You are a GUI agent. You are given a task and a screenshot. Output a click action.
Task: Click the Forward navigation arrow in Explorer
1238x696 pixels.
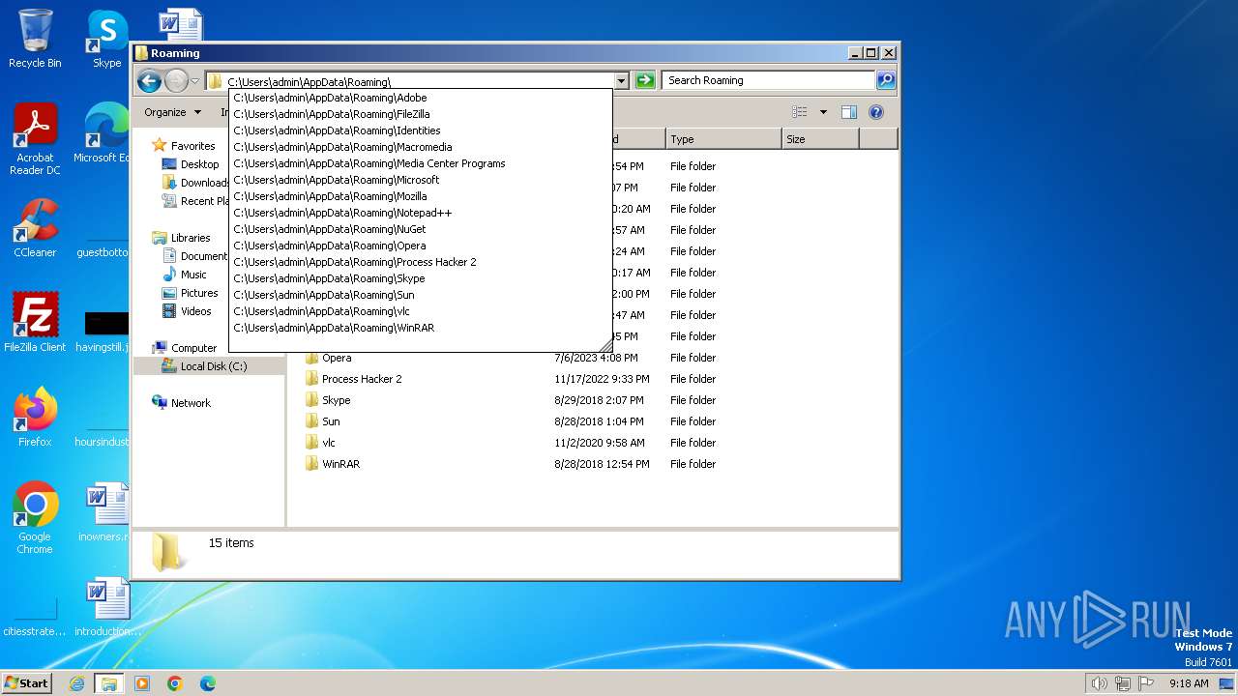click(x=176, y=81)
